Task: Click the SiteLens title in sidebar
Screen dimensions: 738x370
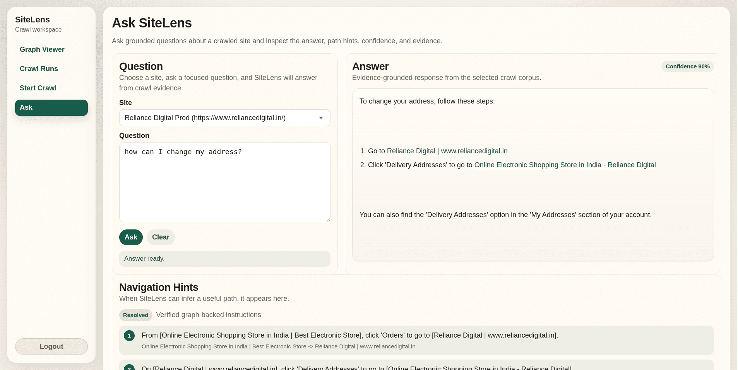Action: pyautogui.click(x=33, y=20)
